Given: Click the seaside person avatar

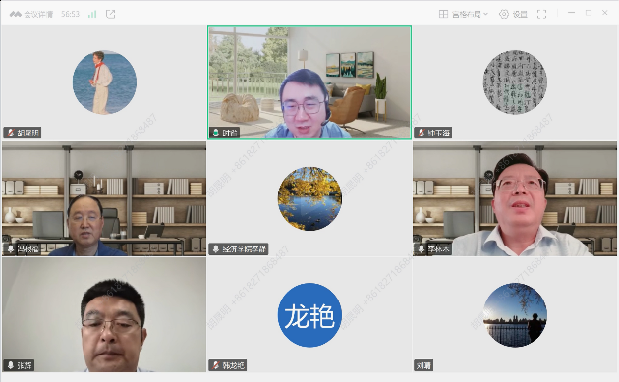Looking at the screenshot, I should (104, 82).
